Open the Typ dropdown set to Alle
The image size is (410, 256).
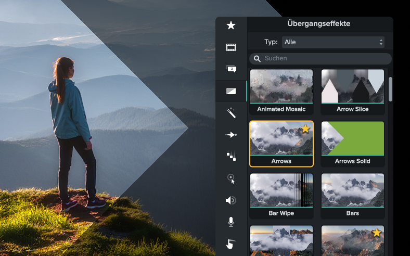333,42
